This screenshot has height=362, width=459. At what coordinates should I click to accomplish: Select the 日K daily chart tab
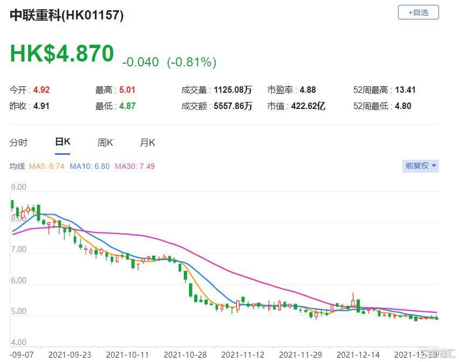63,142
